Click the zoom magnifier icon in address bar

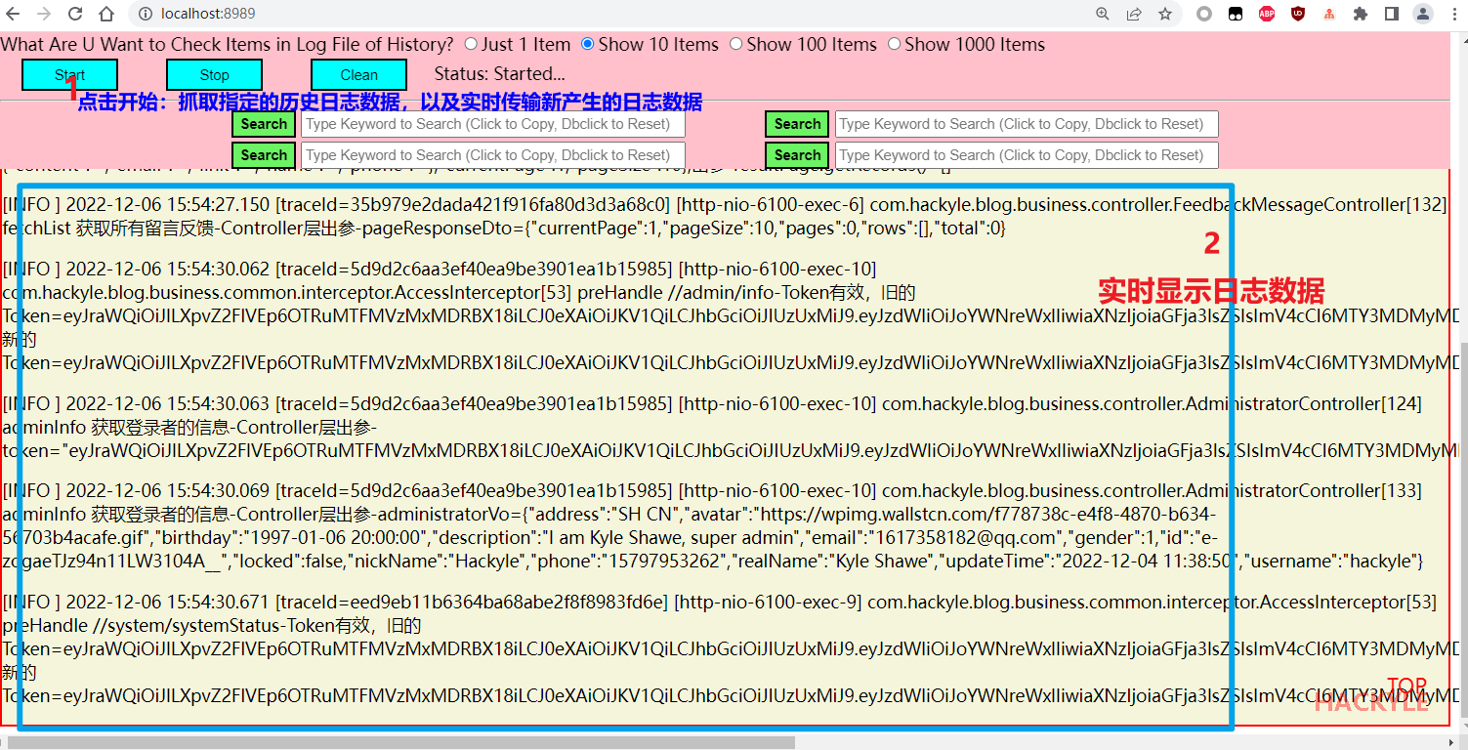(x=1103, y=14)
